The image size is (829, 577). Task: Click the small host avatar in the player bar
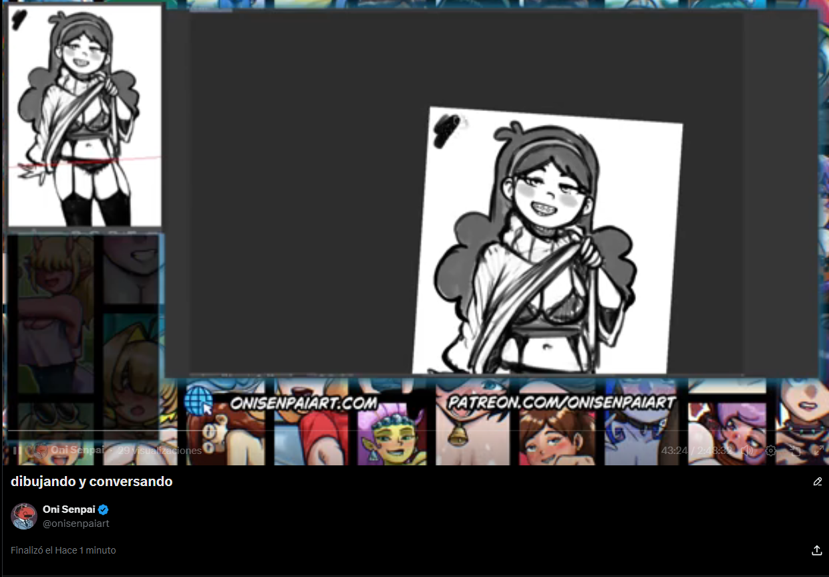(x=40, y=451)
